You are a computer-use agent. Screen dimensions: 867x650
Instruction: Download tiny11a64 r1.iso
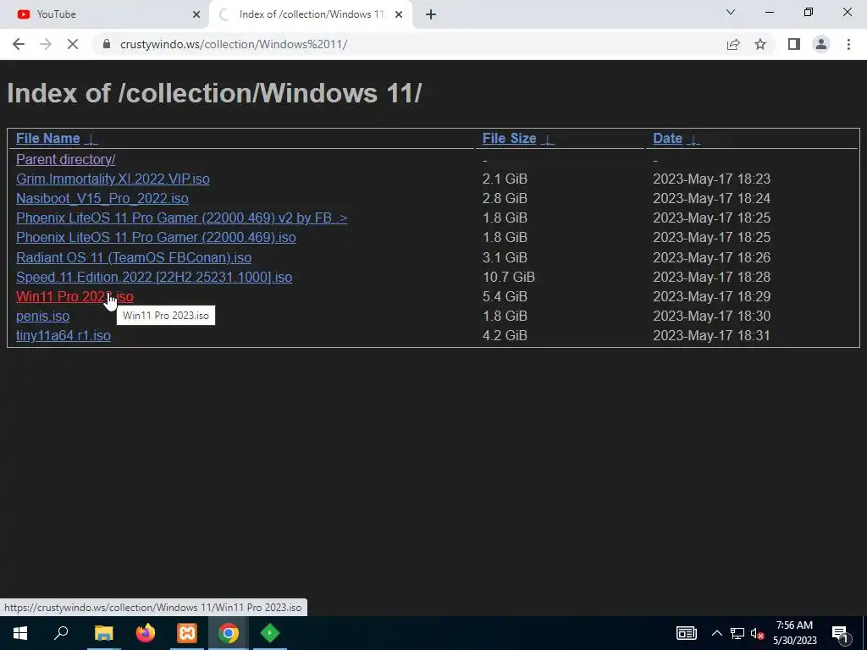(x=63, y=335)
